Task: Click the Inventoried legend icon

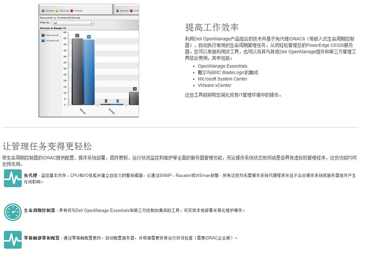Action: click(x=43, y=41)
